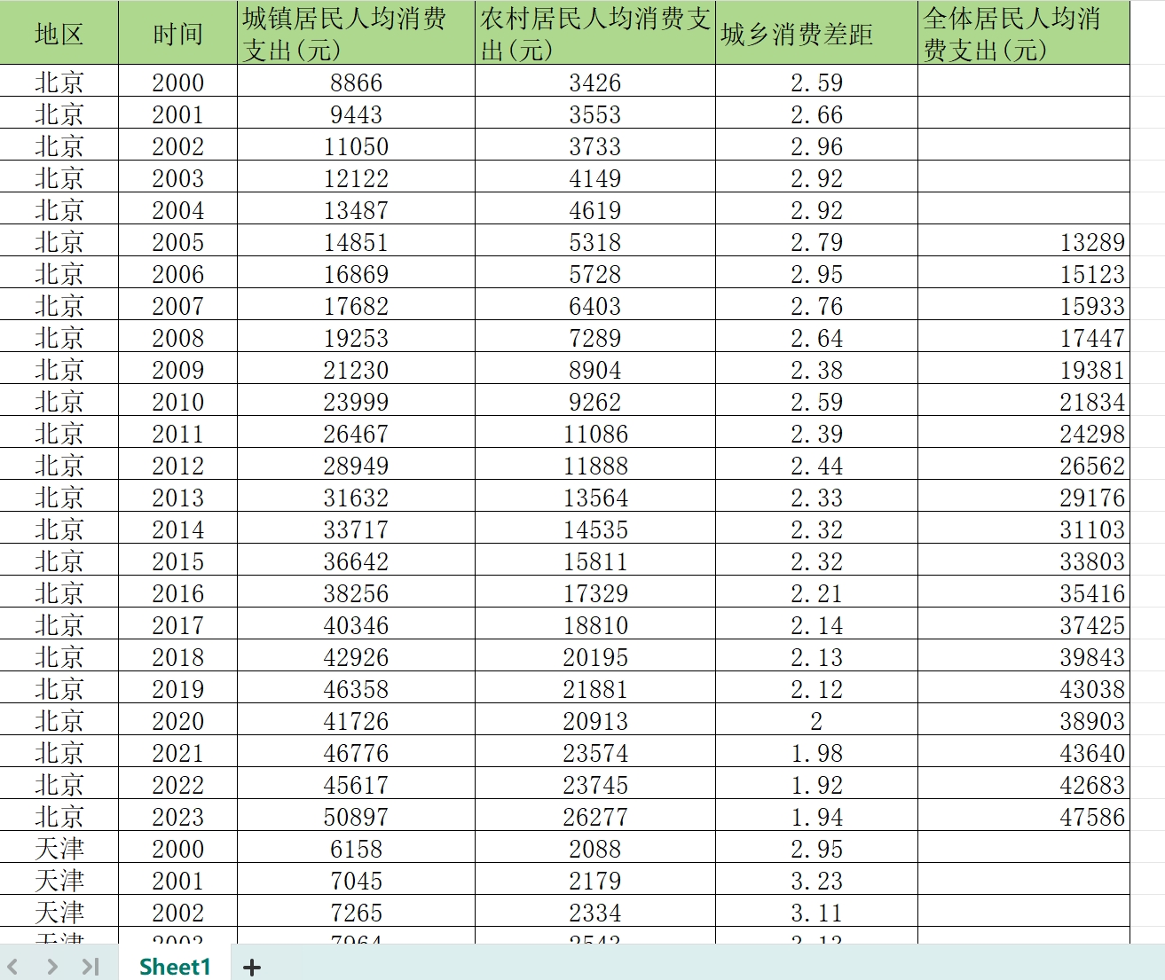Select 天津 cell in 2000 row
The height and width of the screenshot is (980, 1165).
pyautogui.click(x=59, y=848)
